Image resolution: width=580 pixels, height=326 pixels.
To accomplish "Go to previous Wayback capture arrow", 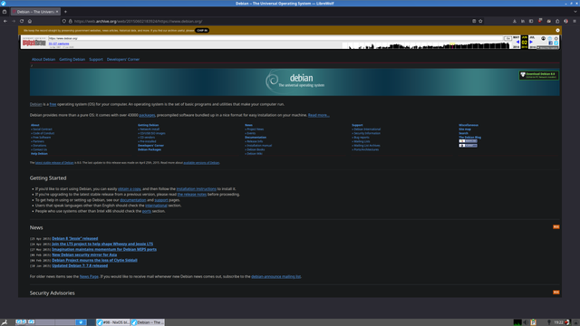I will point(517,43).
